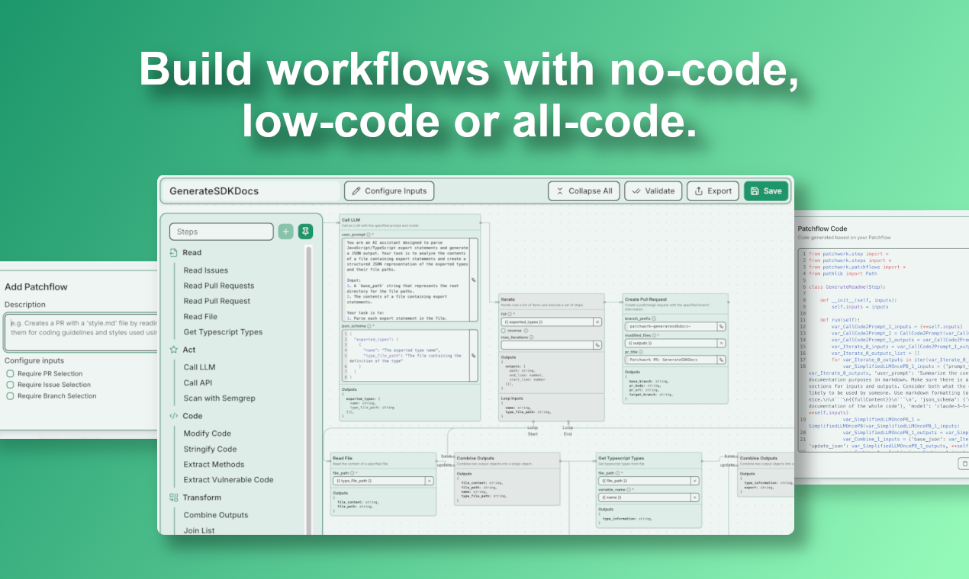Save the patchflow with Save button
The width and height of the screenshot is (969, 579).
coord(766,191)
